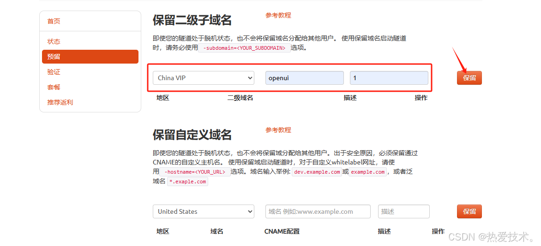Focus the 域名 例如:www.example.com input
This screenshot has width=541, height=246.
click(x=318, y=211)
